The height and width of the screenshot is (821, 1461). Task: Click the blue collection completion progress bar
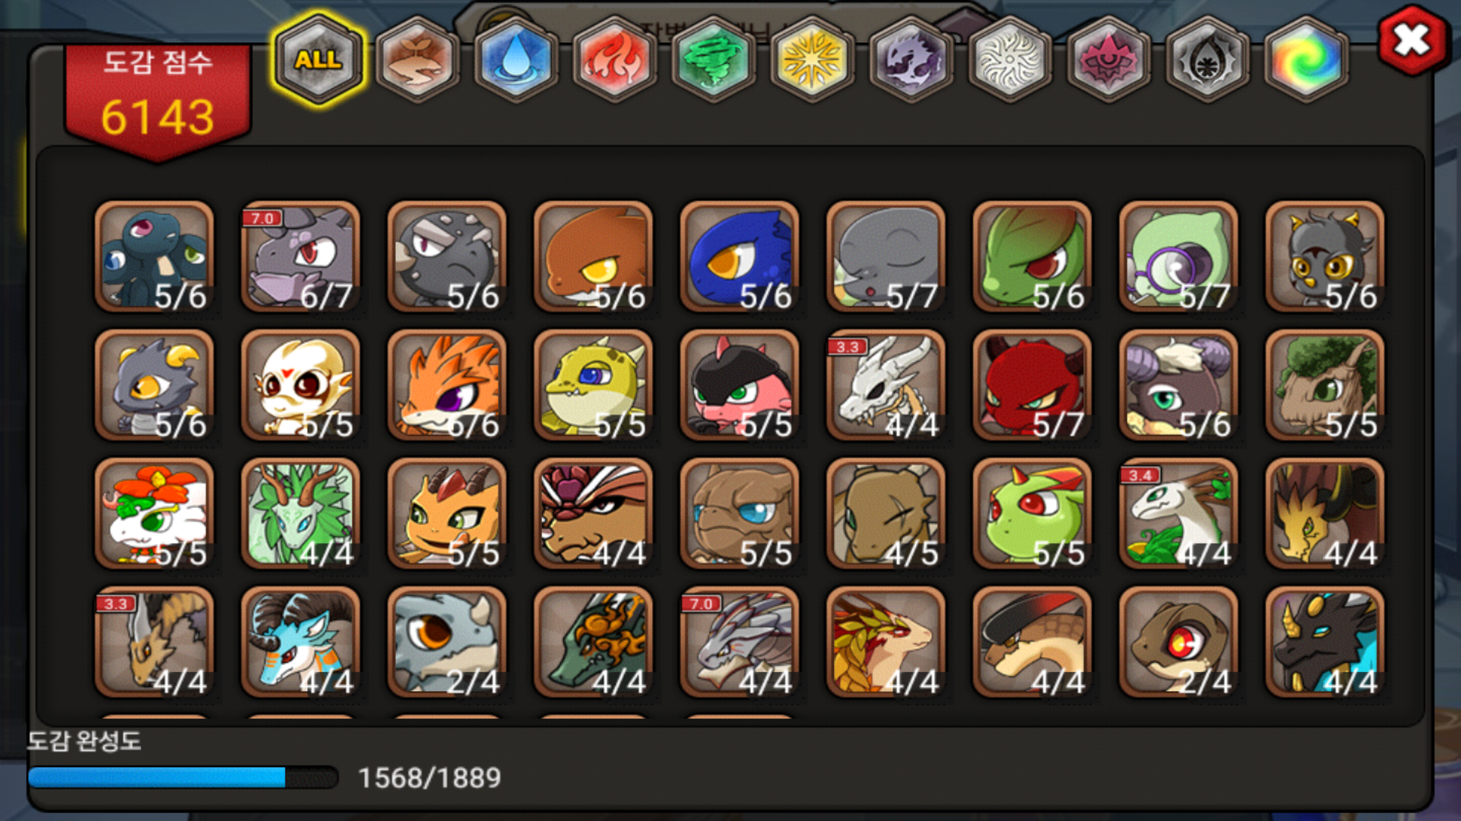pos(183,777)
